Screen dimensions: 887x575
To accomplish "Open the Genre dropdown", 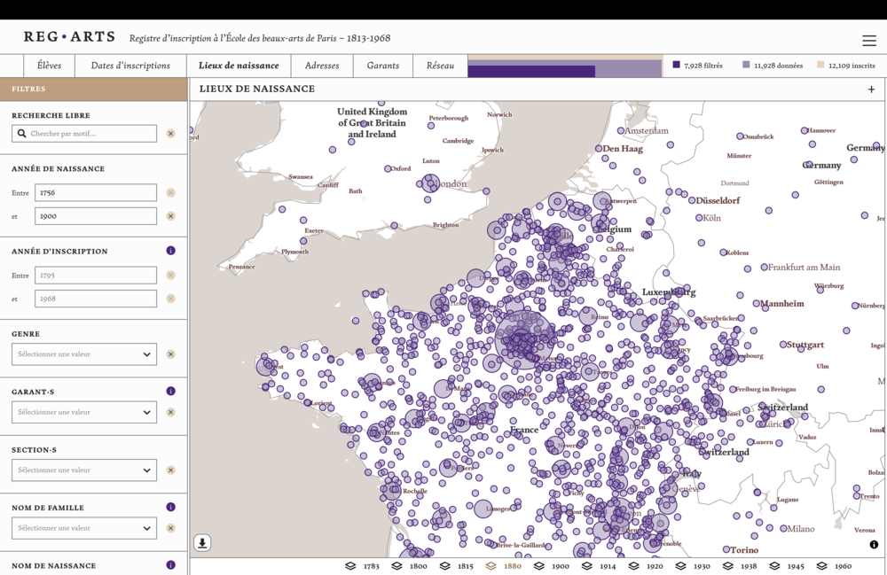I will 84,354.
